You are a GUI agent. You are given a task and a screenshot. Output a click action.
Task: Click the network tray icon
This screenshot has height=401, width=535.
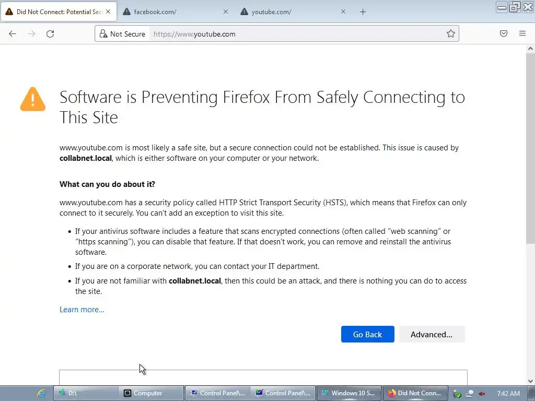470,394
